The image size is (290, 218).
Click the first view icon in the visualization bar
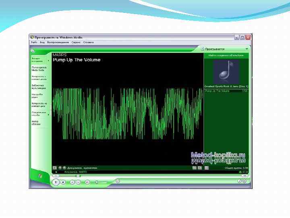tap(195, 168)
